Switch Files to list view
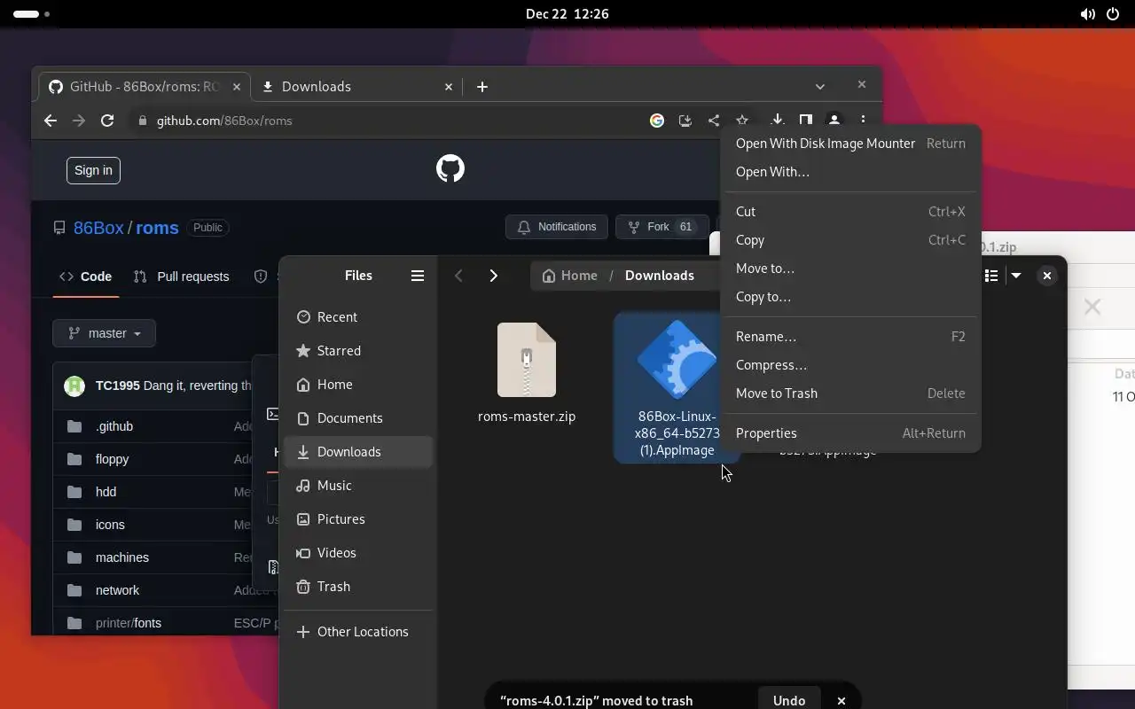Image resolution: width=1135 pixels, height=709 pixels. click(991, 276)
